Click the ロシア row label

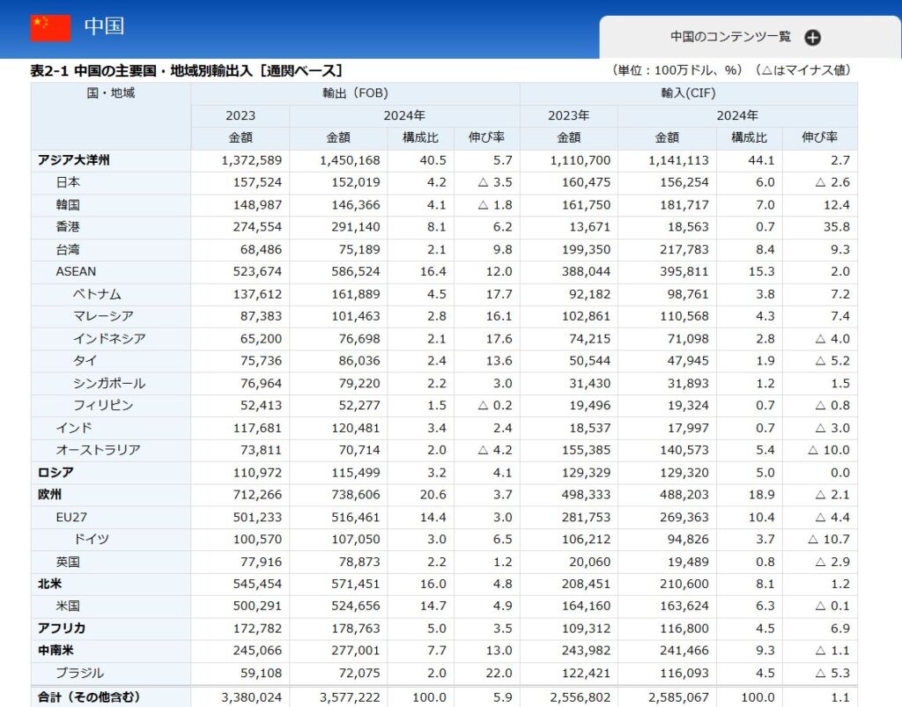(55, 473)
